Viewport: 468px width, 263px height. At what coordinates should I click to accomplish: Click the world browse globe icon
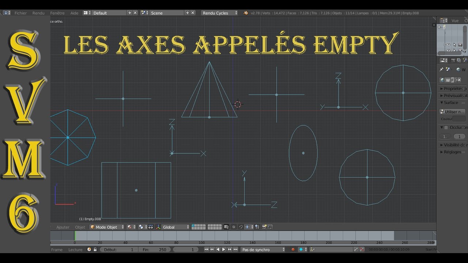click(442, 80)
